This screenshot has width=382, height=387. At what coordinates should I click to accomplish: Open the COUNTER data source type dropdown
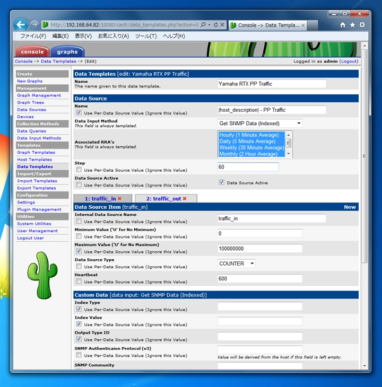point(236,263)
